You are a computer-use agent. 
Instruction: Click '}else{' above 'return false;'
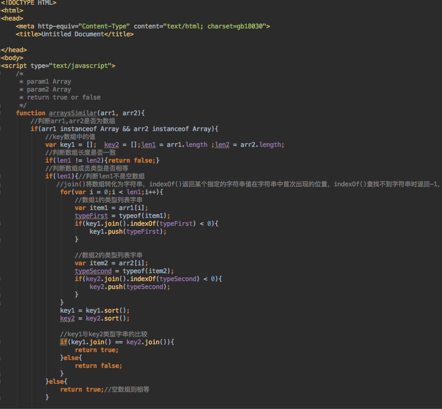click(71, 358)
